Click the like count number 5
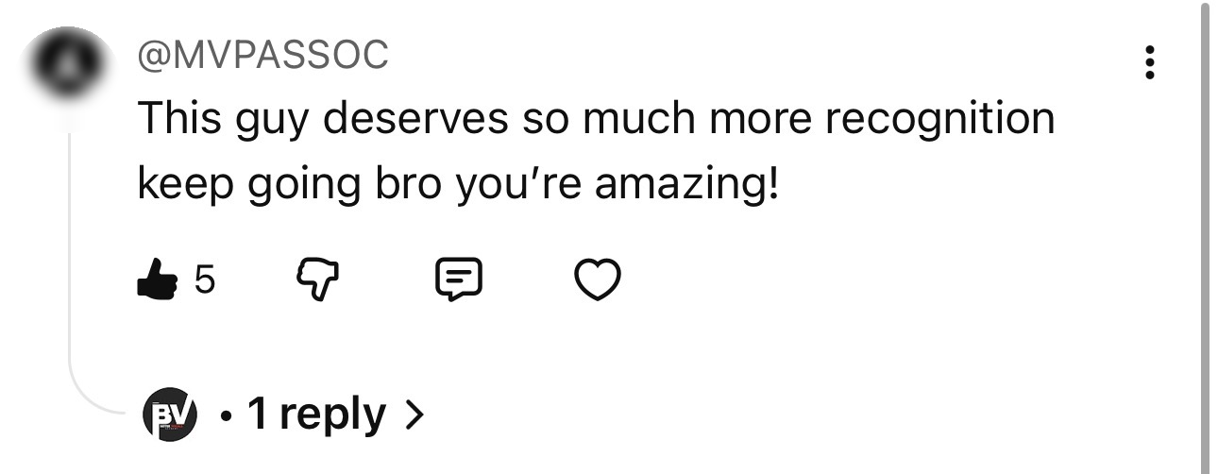This screenshot has width=1218, height=474. point(204,279)
